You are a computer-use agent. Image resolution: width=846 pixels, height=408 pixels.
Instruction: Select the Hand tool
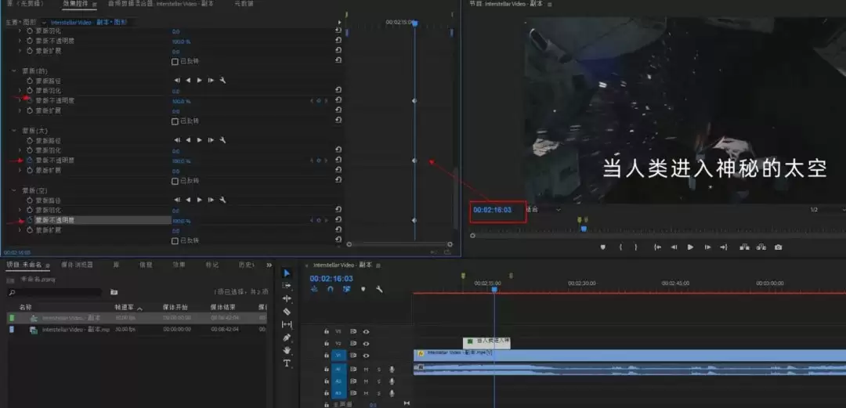287,350
